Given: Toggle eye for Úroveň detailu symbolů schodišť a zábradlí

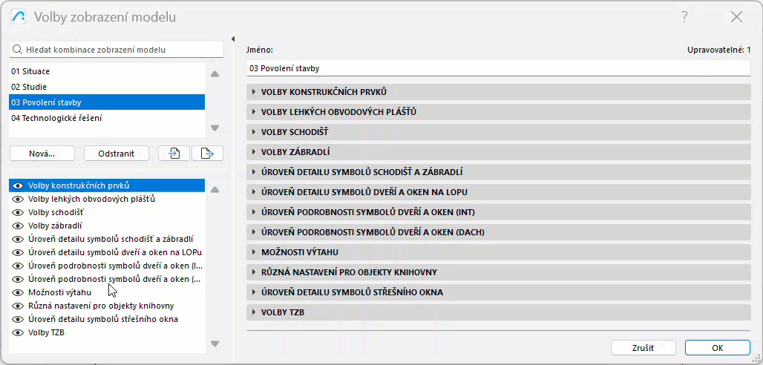Looking at the screenshot, I should [x=19, y=240].
